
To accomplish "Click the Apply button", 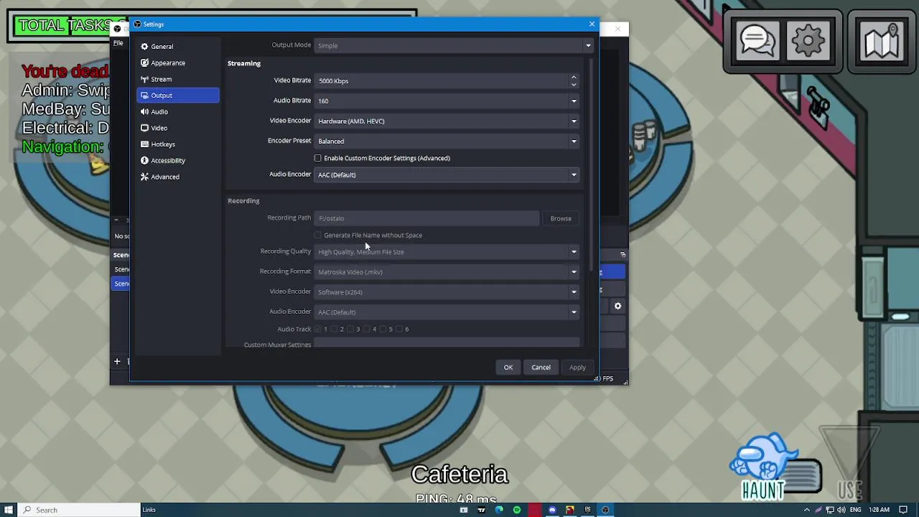I will tap(577, 368).
